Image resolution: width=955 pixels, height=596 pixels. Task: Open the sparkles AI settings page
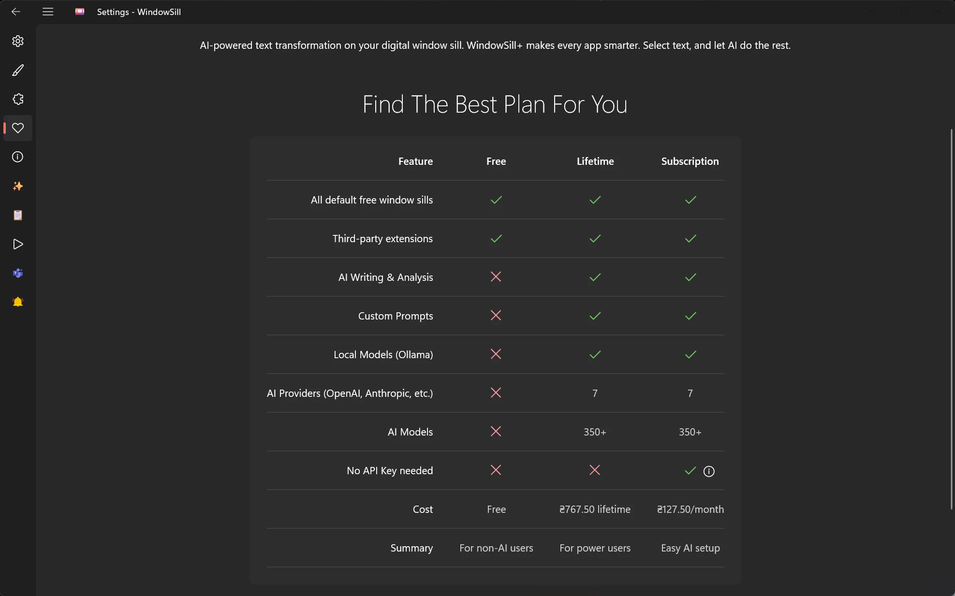click(18, 186)
